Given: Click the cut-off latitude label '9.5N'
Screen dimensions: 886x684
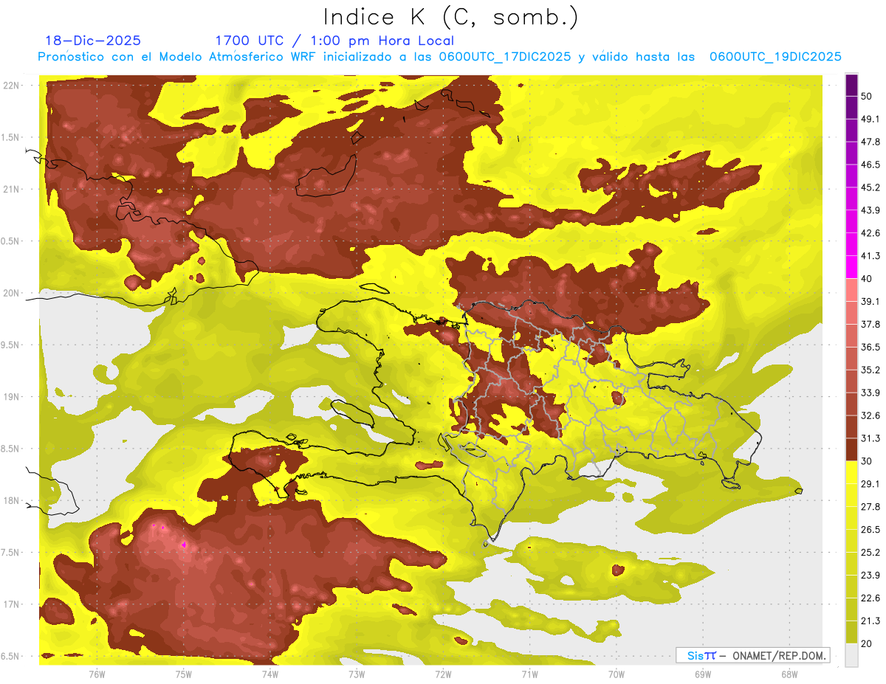Looking at the screenshot, I should pos(11,345).
